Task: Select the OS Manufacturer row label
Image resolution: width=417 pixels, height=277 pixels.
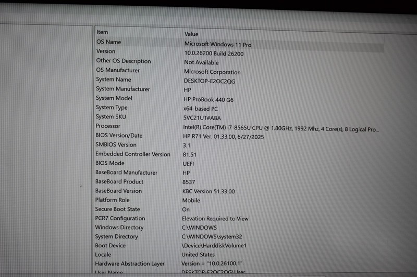Action: (118, 70)
